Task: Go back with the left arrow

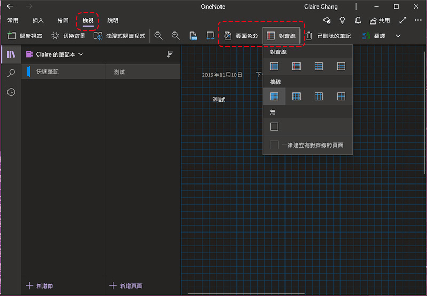Action: tap(10, 6)
